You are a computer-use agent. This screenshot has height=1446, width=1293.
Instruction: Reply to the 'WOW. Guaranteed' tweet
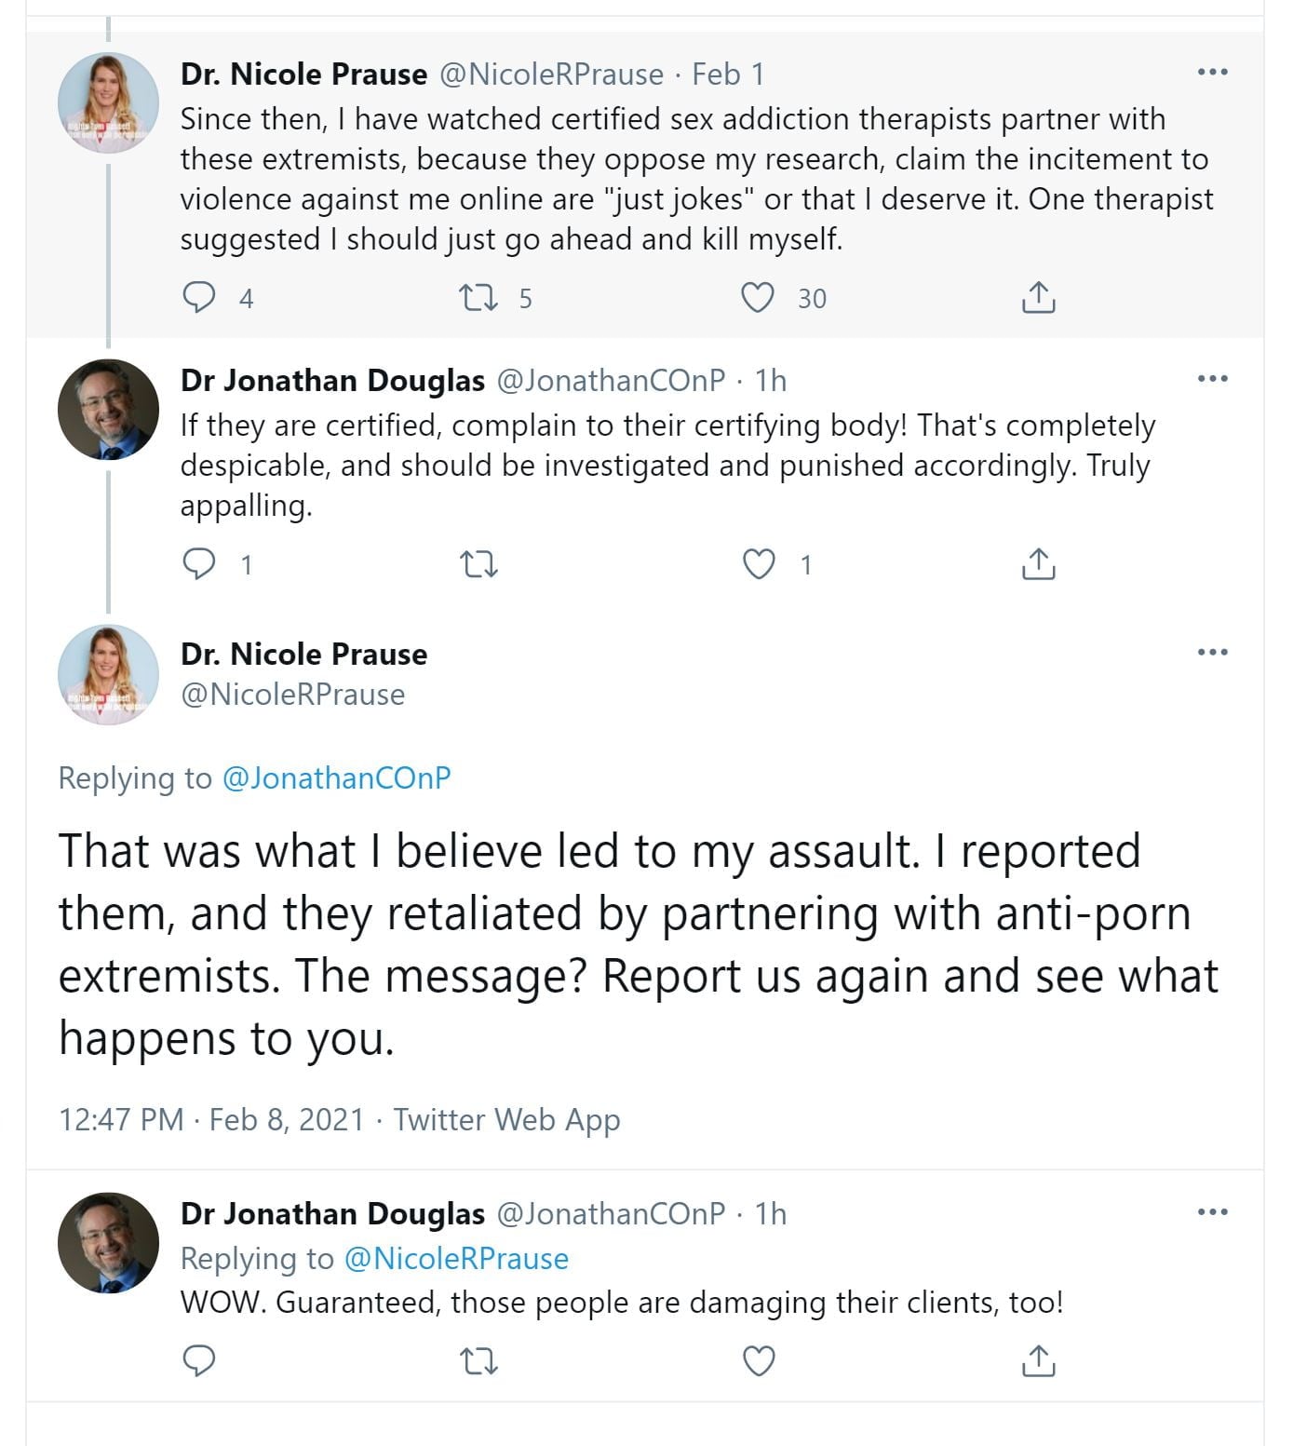coord(198,1361)
